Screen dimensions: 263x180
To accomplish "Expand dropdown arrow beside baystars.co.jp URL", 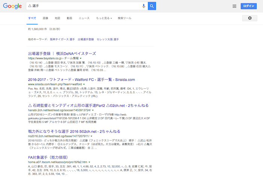I will 81,58.
